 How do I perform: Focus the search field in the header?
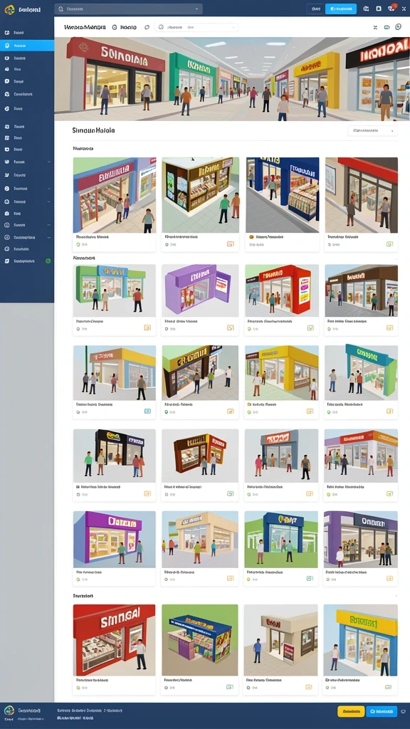click(x=128, y=9)
